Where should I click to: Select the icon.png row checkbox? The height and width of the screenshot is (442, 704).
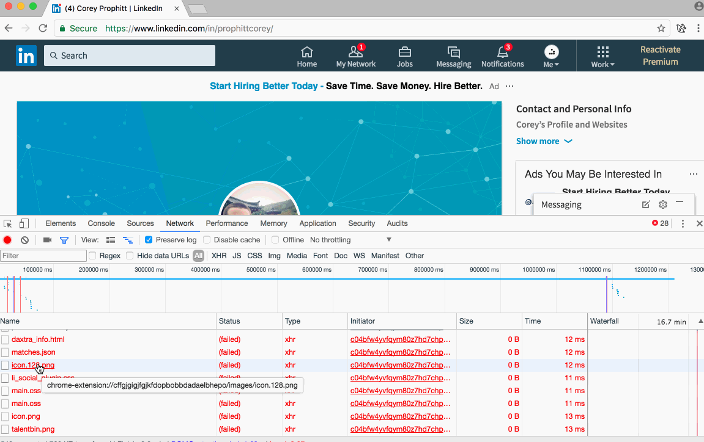click(x=5, y=416)
